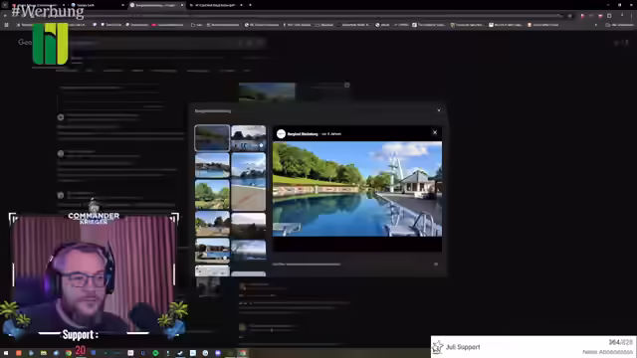Switch to the first browser tab
This screenshot has width=637, height=358.
point(39,5)
